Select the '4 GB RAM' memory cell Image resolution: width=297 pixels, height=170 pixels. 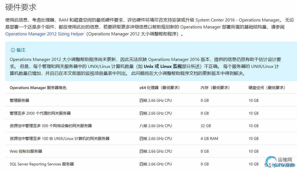(209, 139)
